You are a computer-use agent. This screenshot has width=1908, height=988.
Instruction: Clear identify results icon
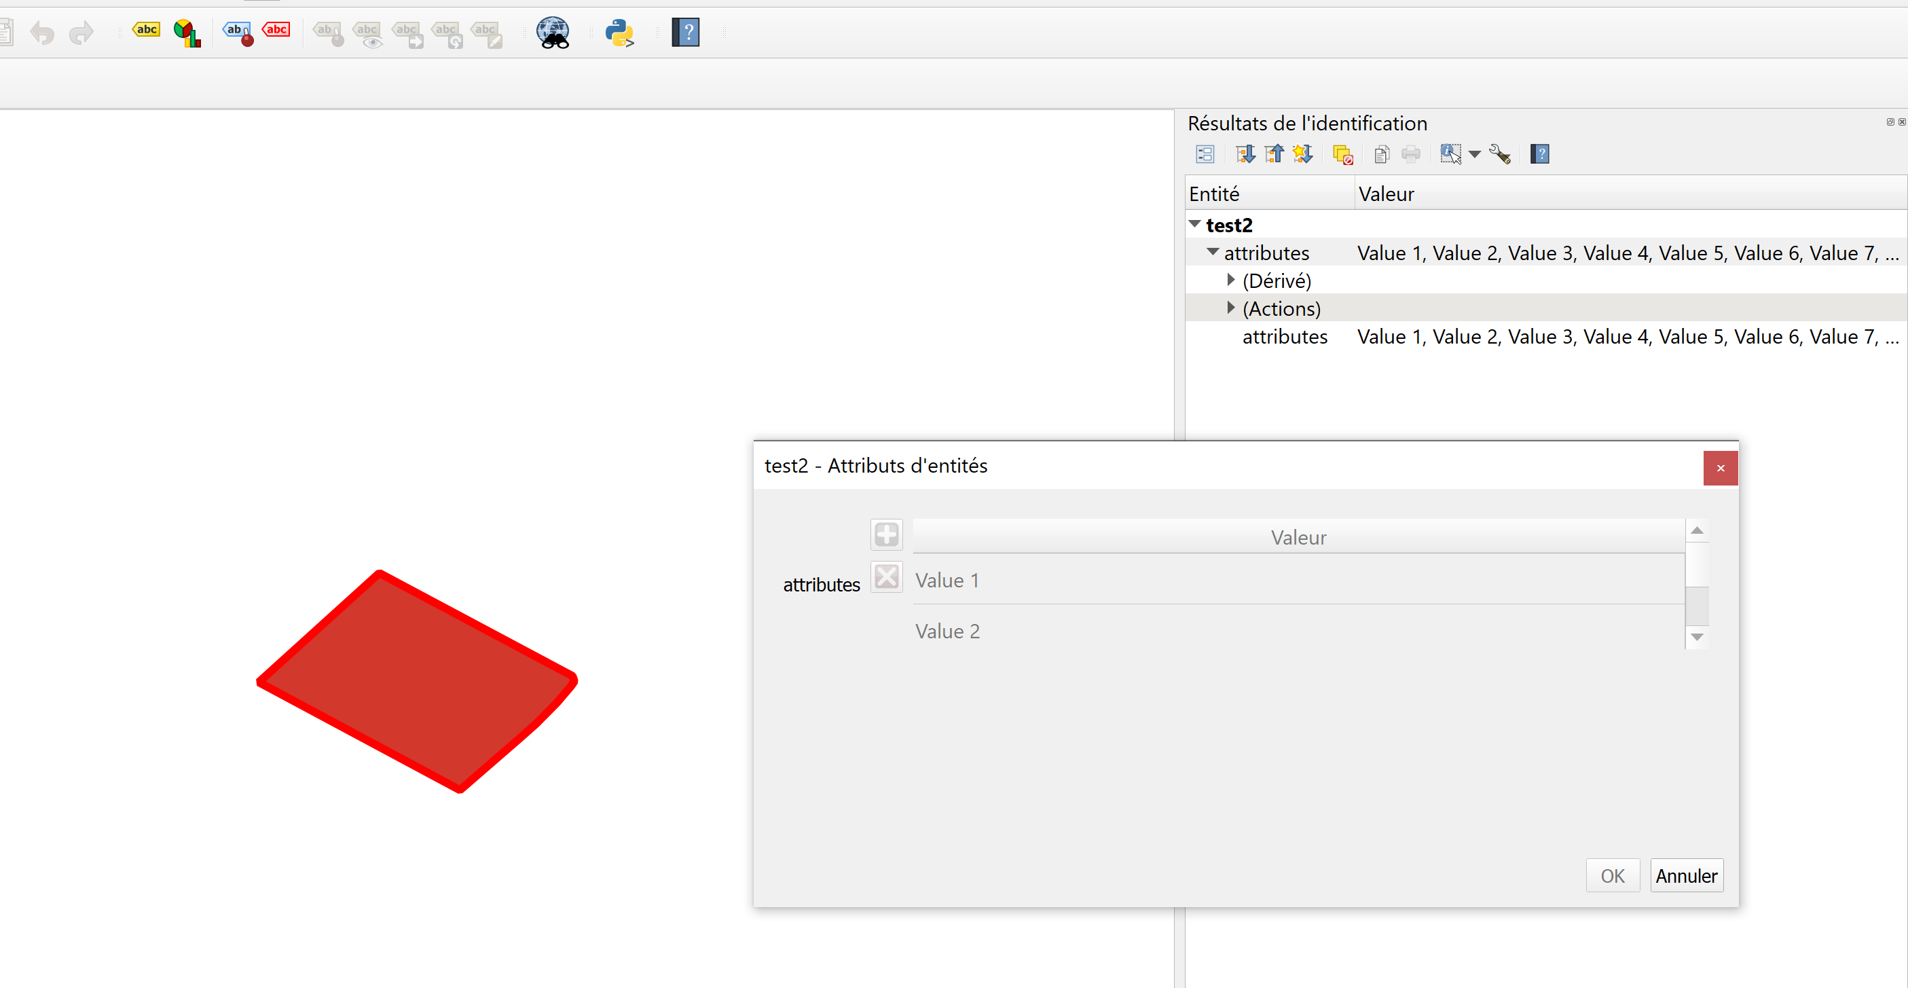tap(1342, 154)
